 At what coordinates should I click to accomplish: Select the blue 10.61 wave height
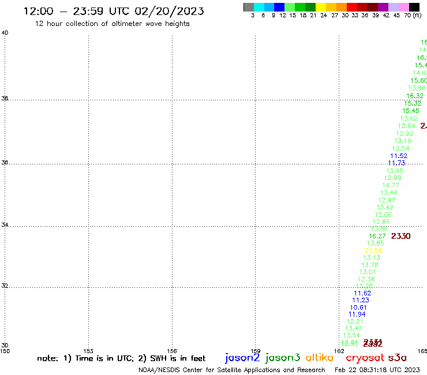click(x=358, y=307)
